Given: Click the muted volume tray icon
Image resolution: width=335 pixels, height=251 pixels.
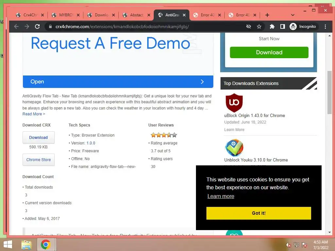Looking at the screenshot, I should coord(289,245).
